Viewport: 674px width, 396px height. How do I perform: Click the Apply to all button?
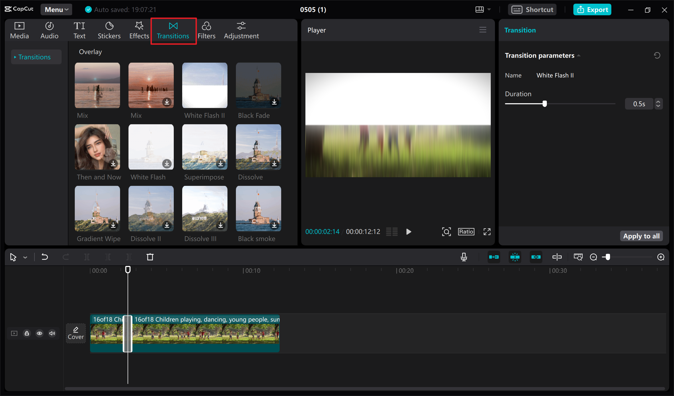[641, 236]
